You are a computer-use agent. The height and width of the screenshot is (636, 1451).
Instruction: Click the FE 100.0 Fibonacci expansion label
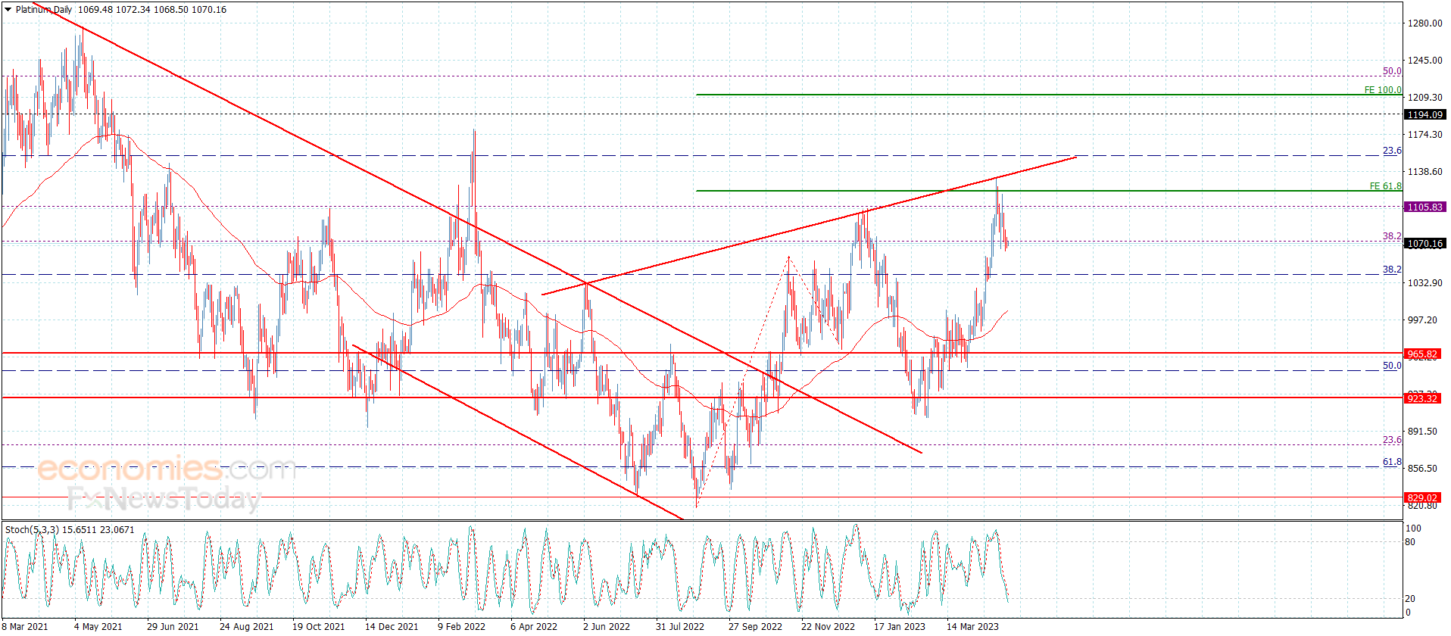1383,90
